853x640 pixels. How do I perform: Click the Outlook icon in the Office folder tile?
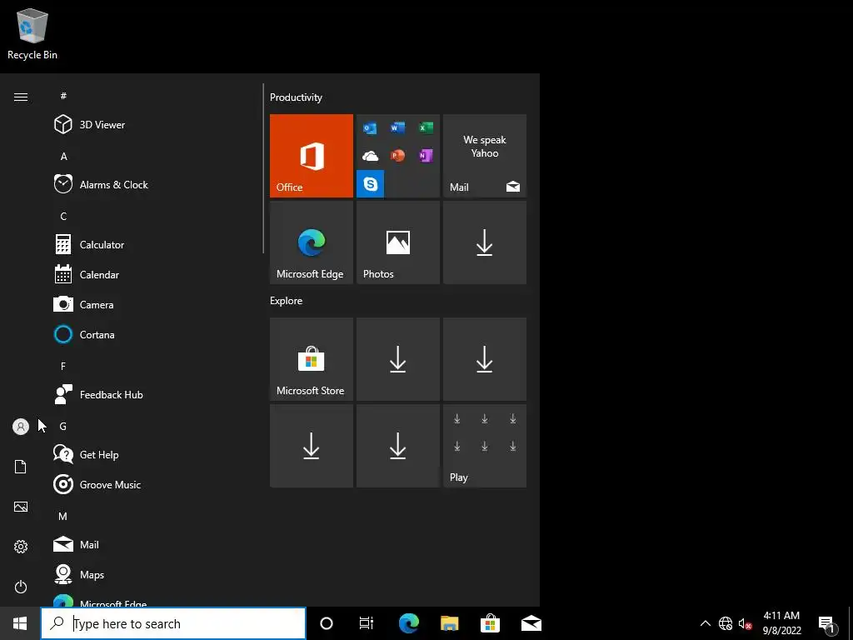click(370, 127)
